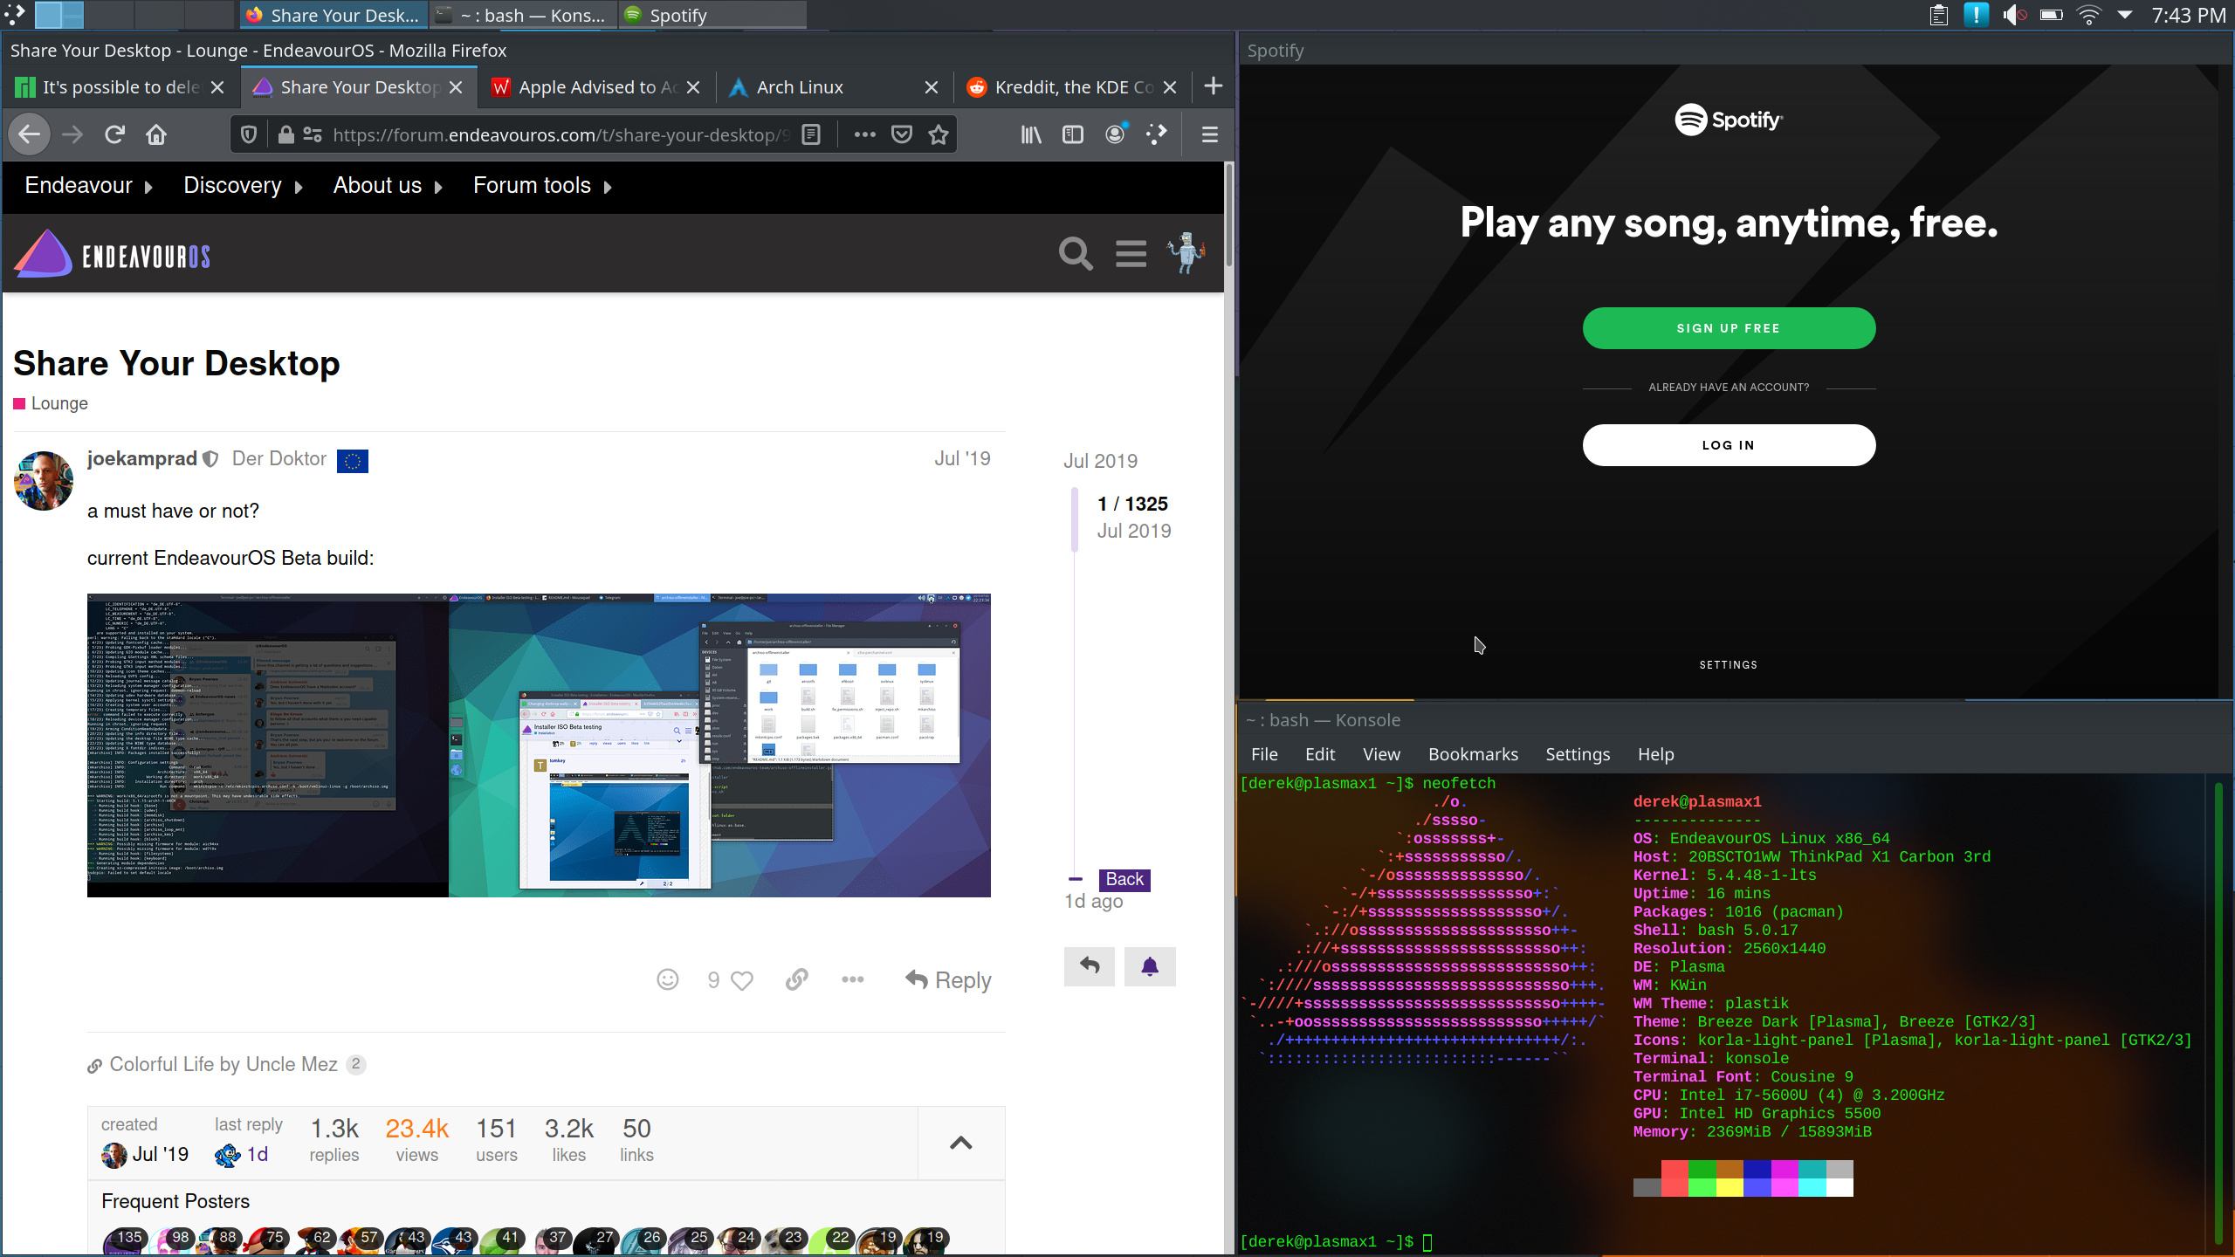
Task: Expand the Forum tools menu
Action: click(x=542, y=186)
